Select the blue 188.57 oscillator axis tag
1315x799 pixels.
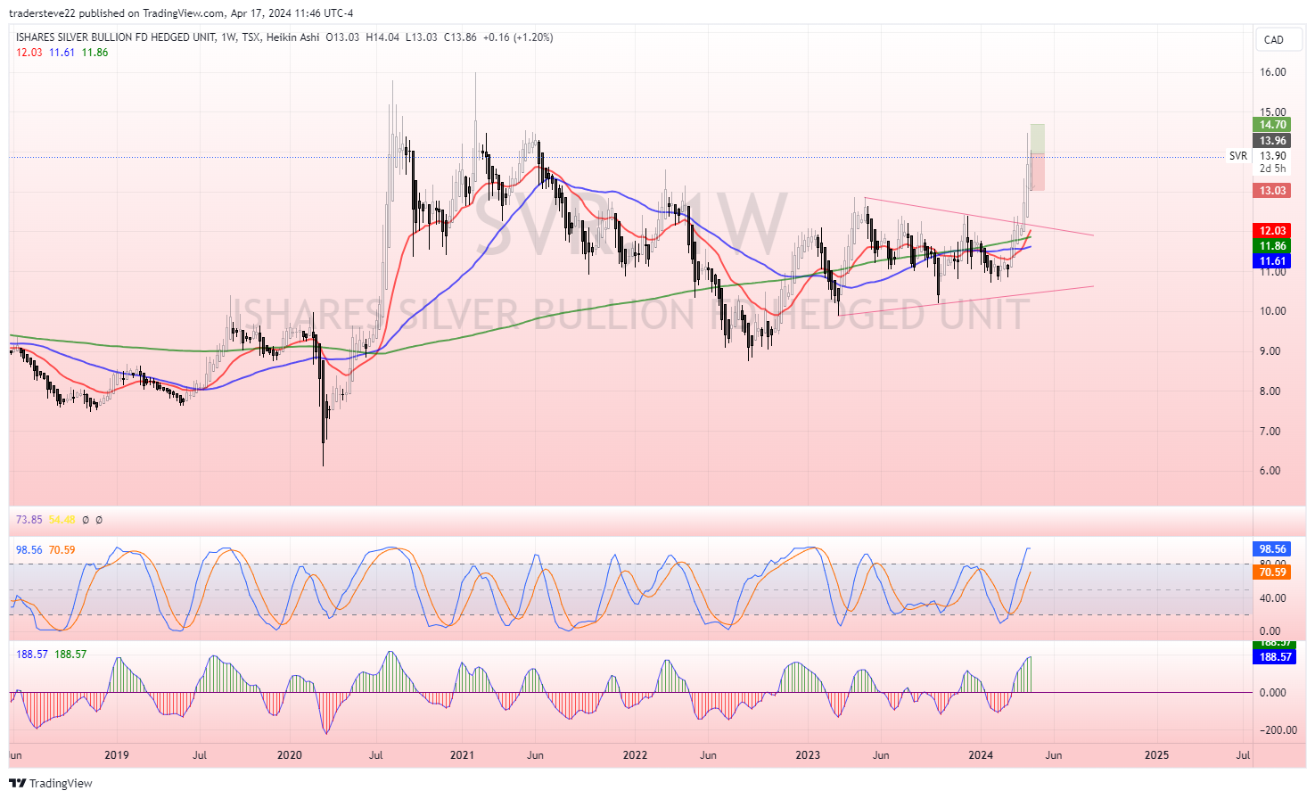1275,657
